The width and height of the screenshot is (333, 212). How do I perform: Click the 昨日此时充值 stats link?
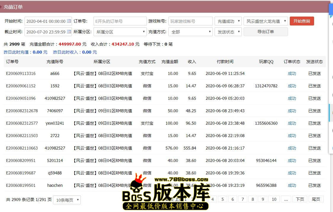[x=25, y=52]
